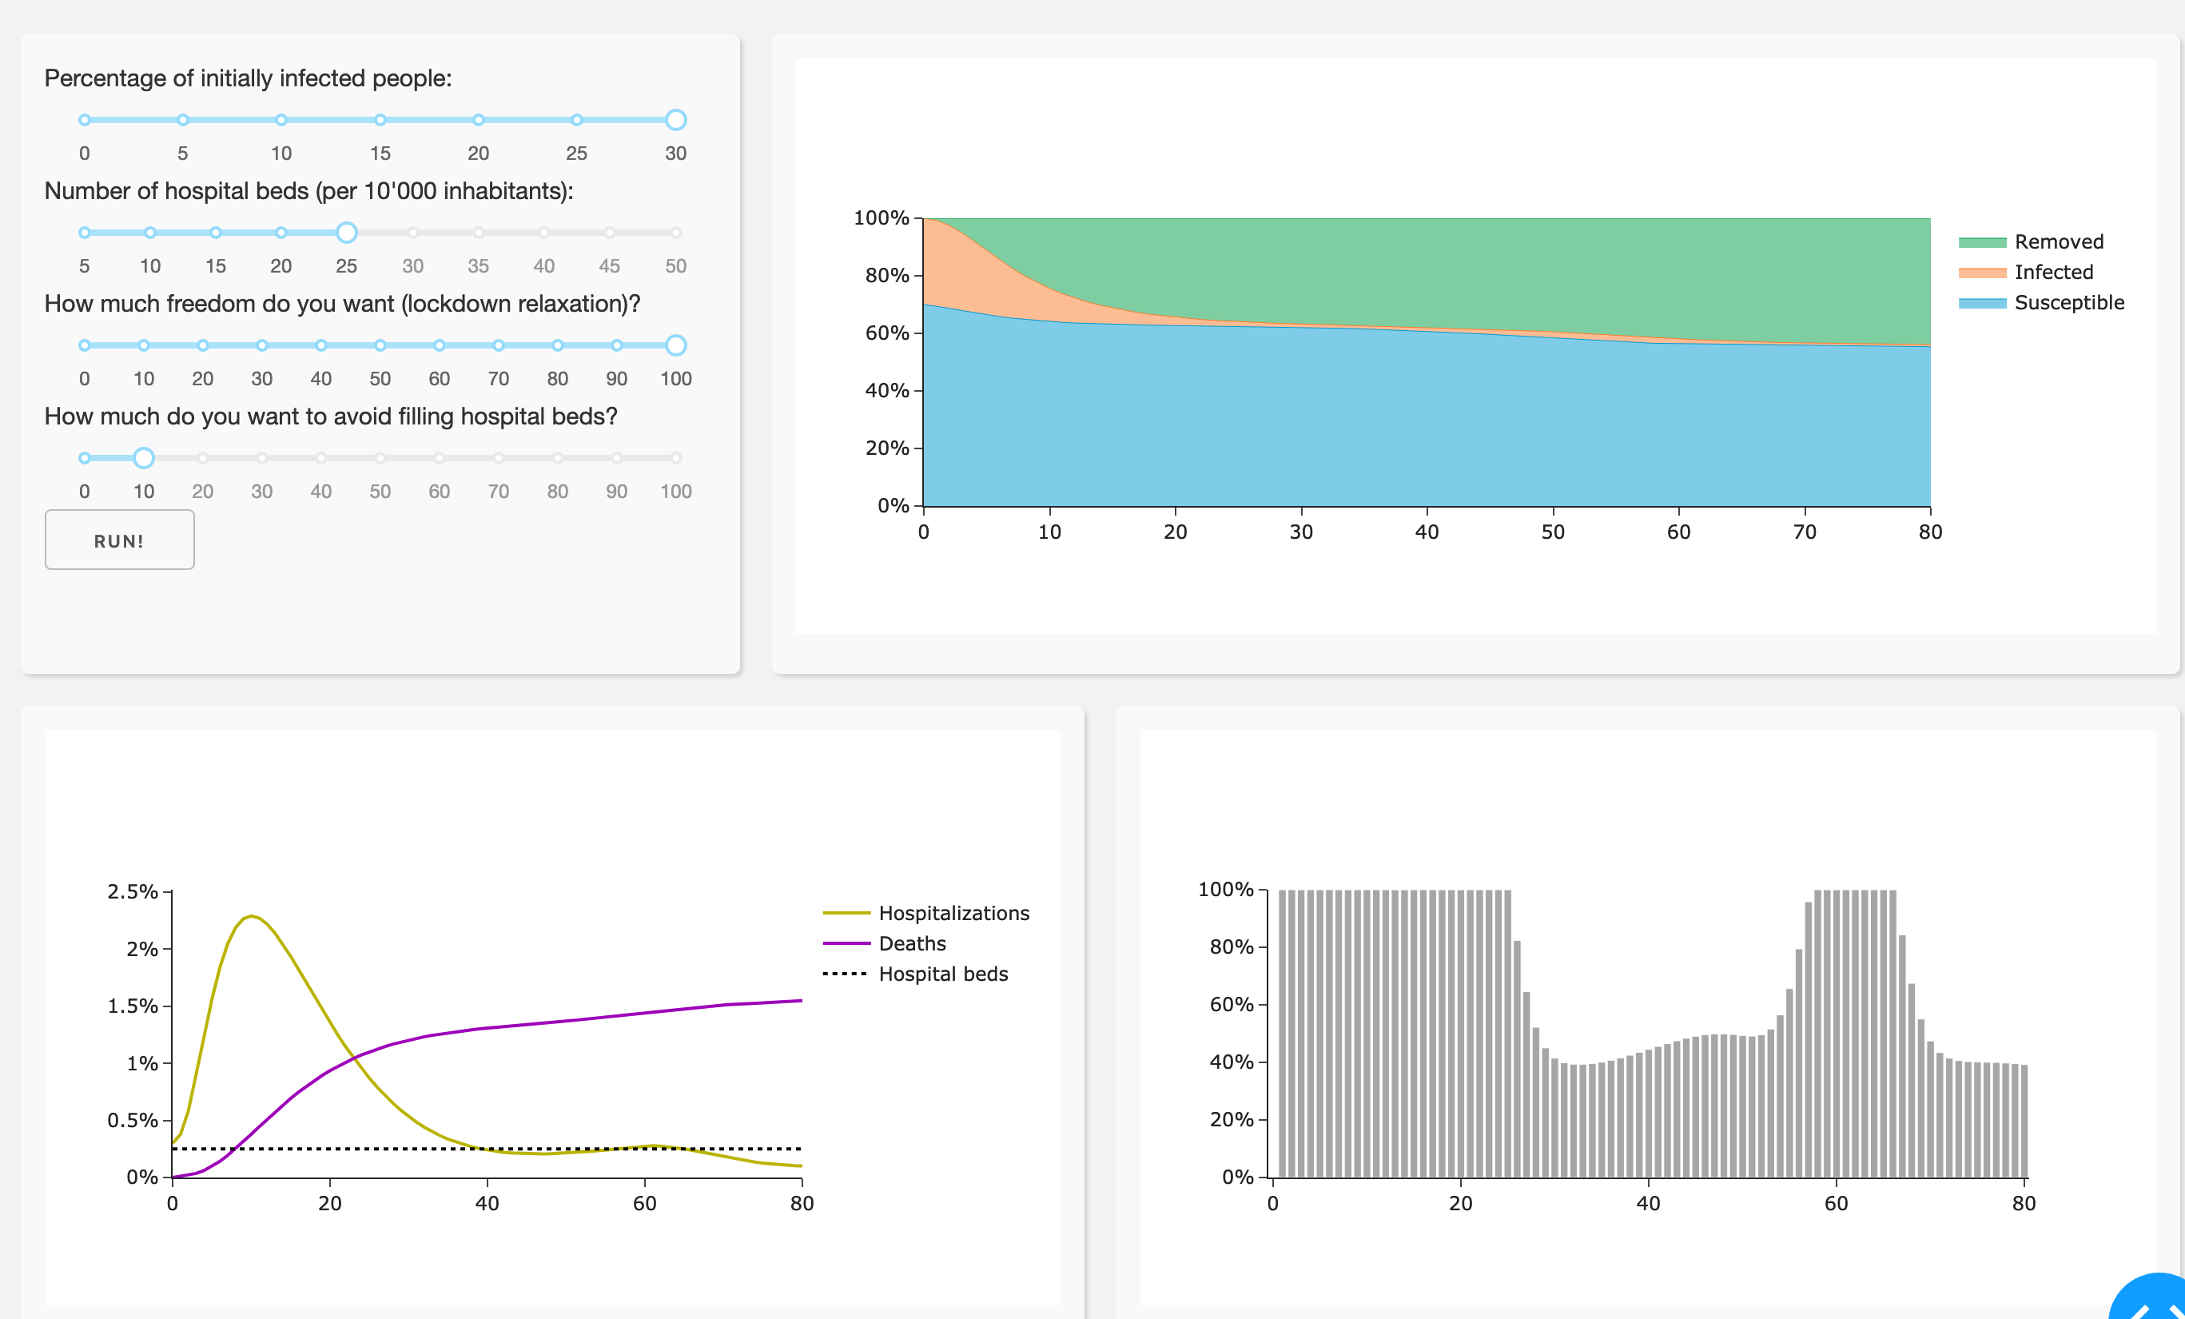Toggle the Susceptible legend series
Screen dimensions: 2185x1319
(2068, 302)
